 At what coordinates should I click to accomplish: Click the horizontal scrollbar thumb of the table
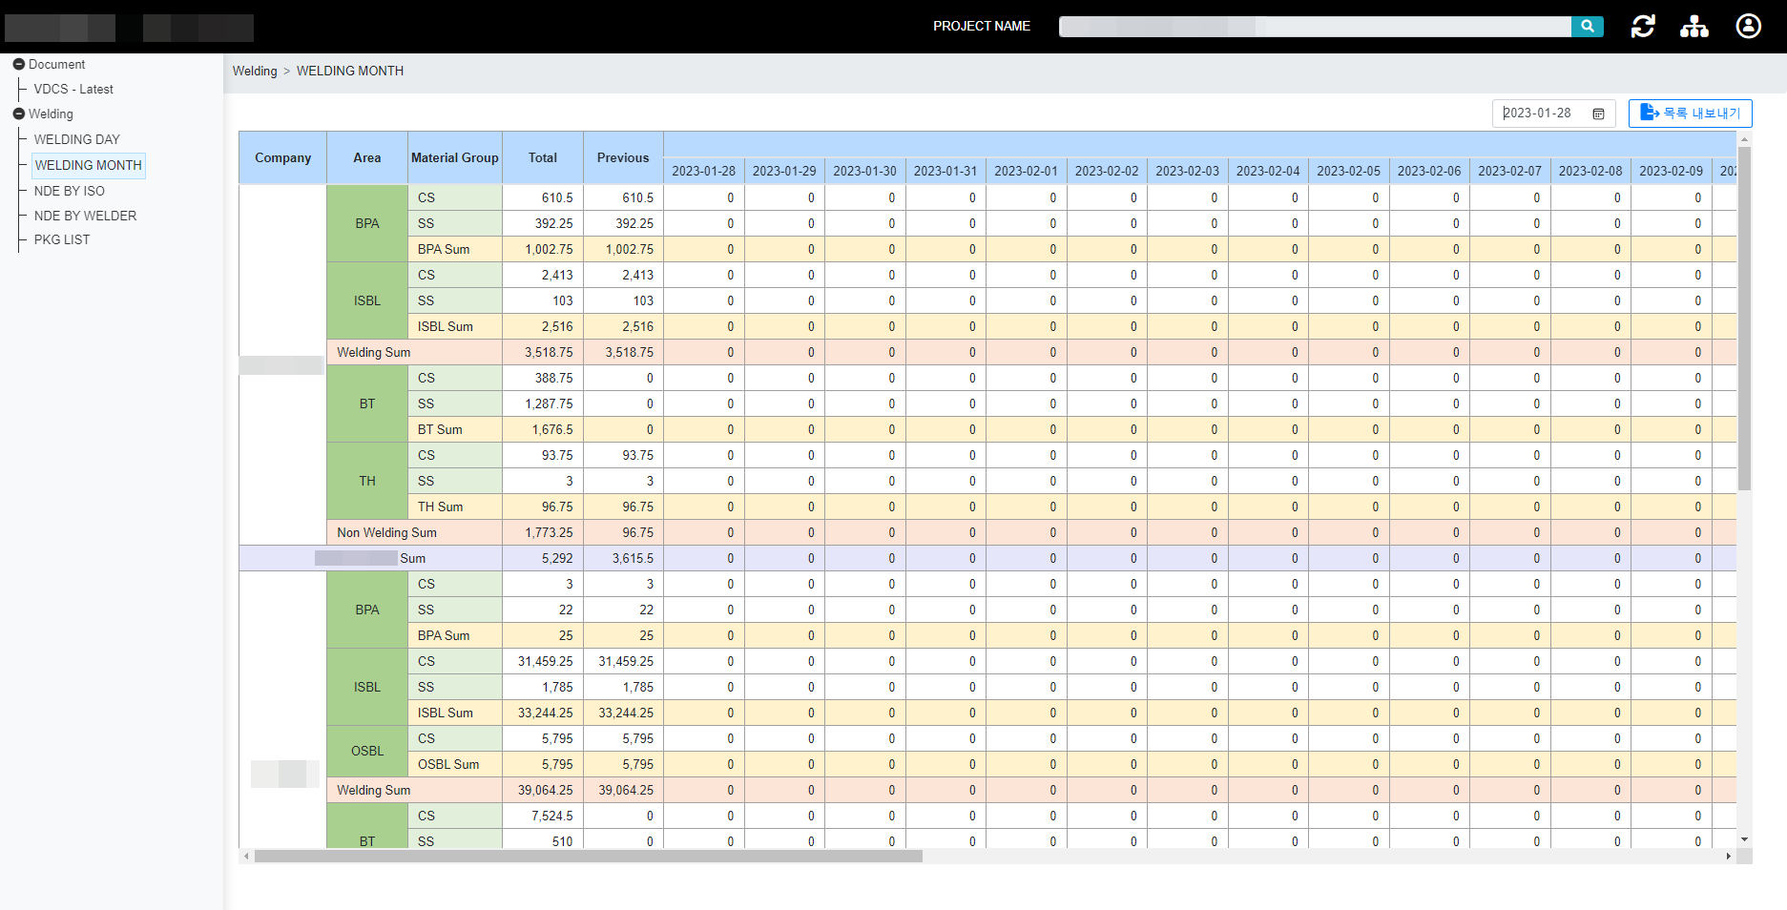coord(589,857)
